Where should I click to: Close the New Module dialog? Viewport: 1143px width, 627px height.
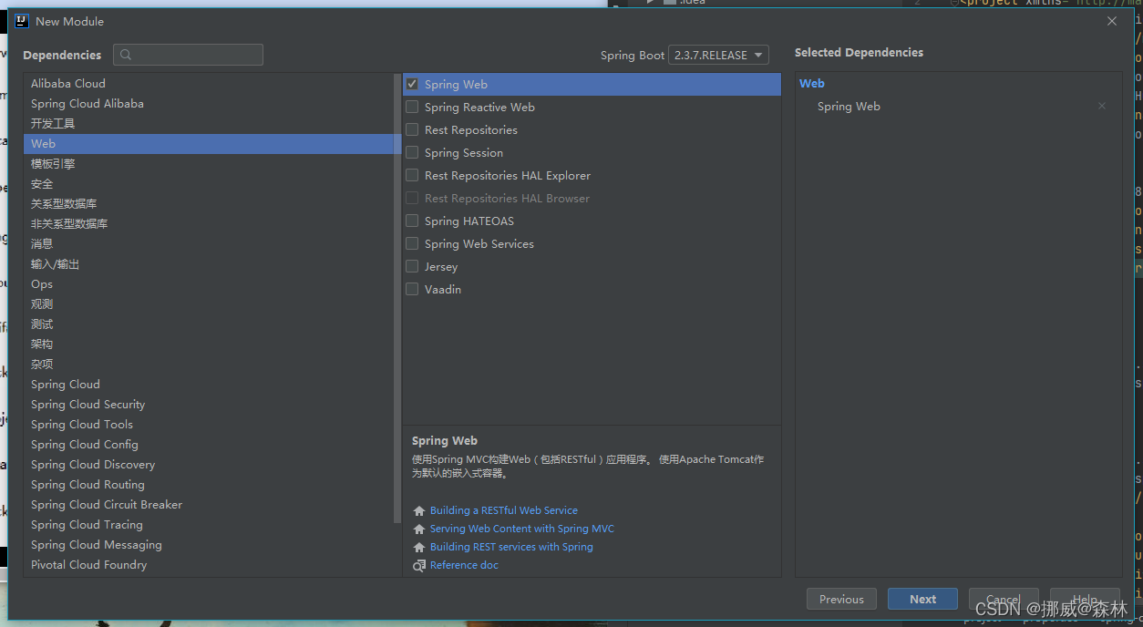(1112, 21)
